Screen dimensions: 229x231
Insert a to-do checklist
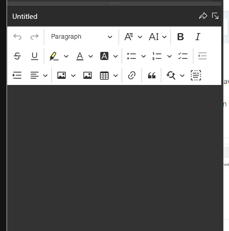(x=183, y=56)
